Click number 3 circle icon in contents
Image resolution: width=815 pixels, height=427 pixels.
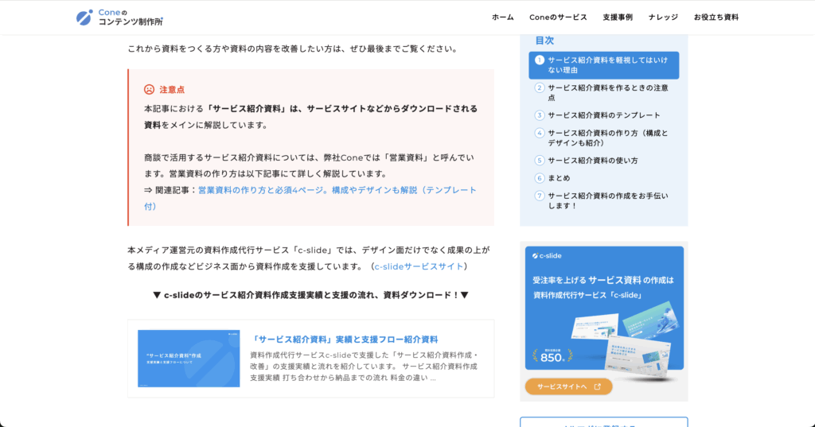tap(540, 115)
